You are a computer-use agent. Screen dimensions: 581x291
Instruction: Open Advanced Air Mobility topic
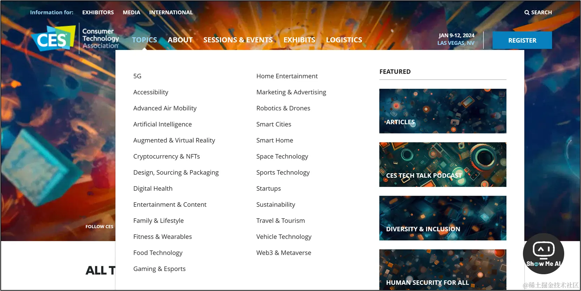tap(165, 108)
